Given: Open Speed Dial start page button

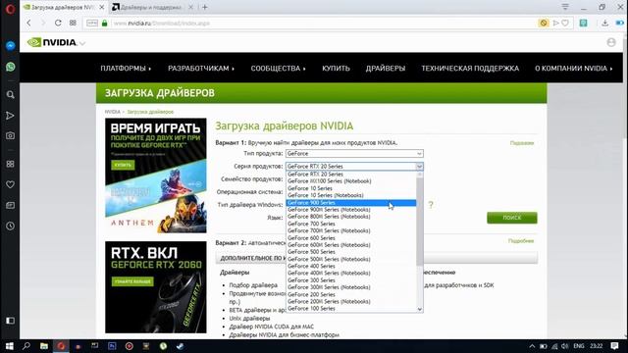Looking at the screenshot, I should click(x=73, y=24).
